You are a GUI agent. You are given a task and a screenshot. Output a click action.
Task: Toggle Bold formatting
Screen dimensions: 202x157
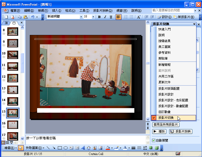(x=99, y=17)
